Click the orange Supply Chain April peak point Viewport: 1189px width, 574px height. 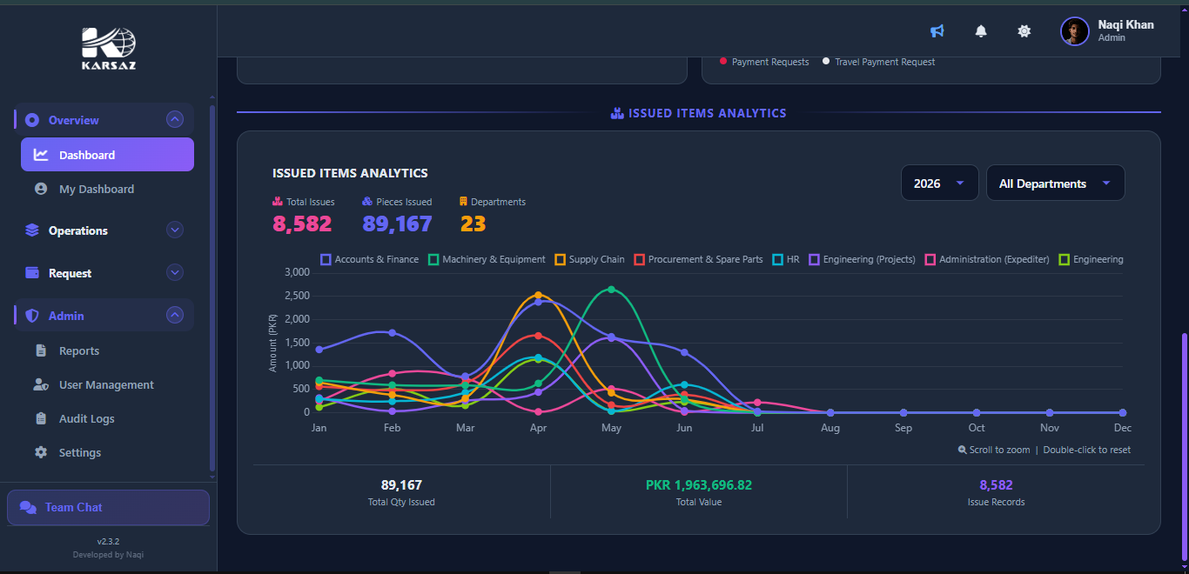538,295
